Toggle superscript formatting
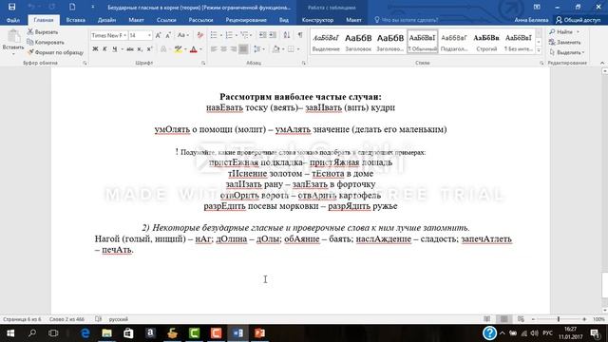608x342 pixels. (150, 48)
